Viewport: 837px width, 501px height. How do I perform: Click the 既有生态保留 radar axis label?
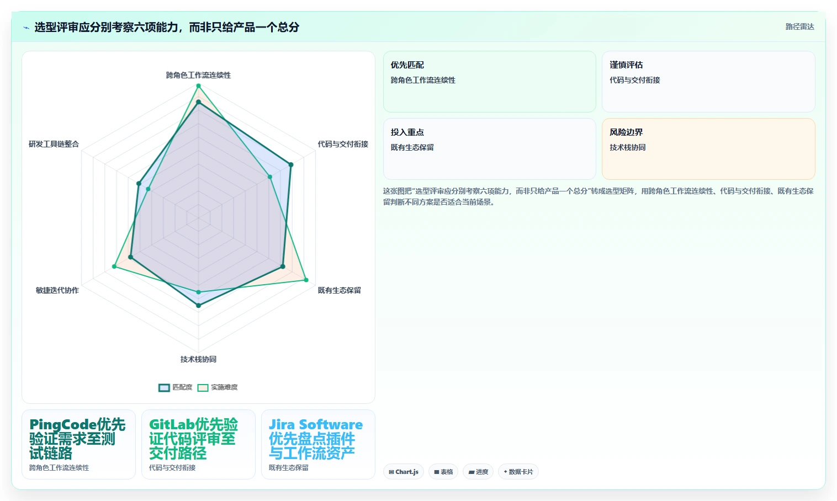click(340, 290)
